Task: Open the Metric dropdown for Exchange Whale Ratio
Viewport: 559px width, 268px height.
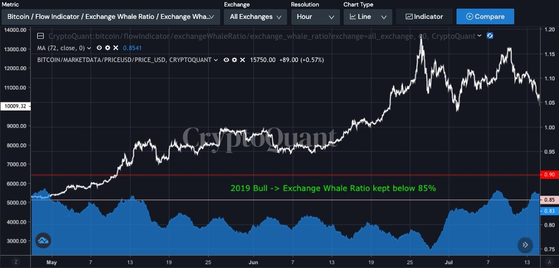Action: pyautogui.click(x=111, y=17)
